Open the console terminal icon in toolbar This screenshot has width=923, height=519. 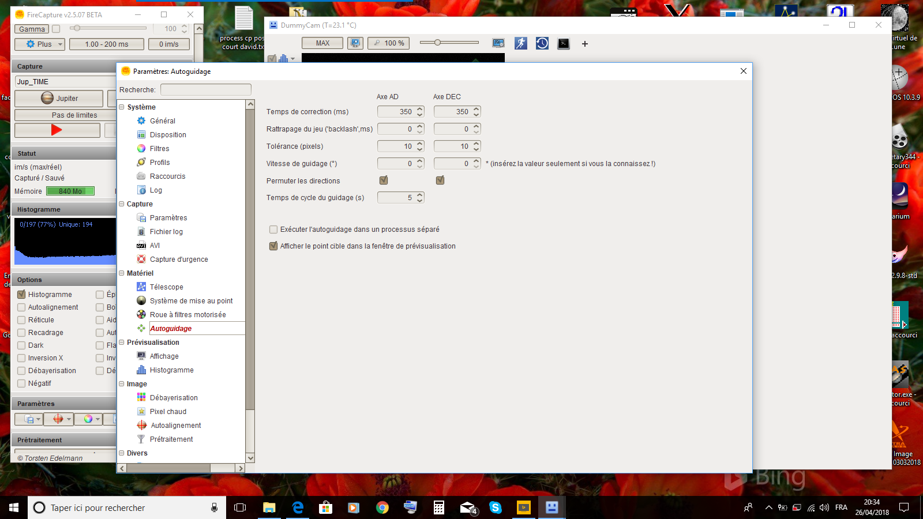click(x=564, y=43)
